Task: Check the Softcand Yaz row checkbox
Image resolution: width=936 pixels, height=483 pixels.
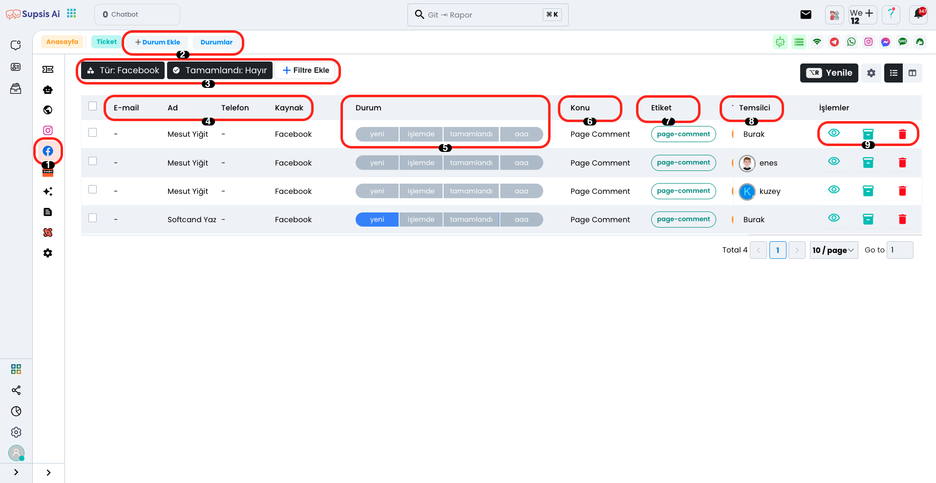Action: point(93,218)
